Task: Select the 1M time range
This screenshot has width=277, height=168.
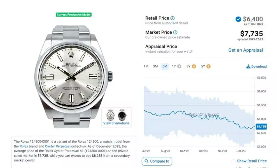Action: pyautogui.click(x=146, y=66)
